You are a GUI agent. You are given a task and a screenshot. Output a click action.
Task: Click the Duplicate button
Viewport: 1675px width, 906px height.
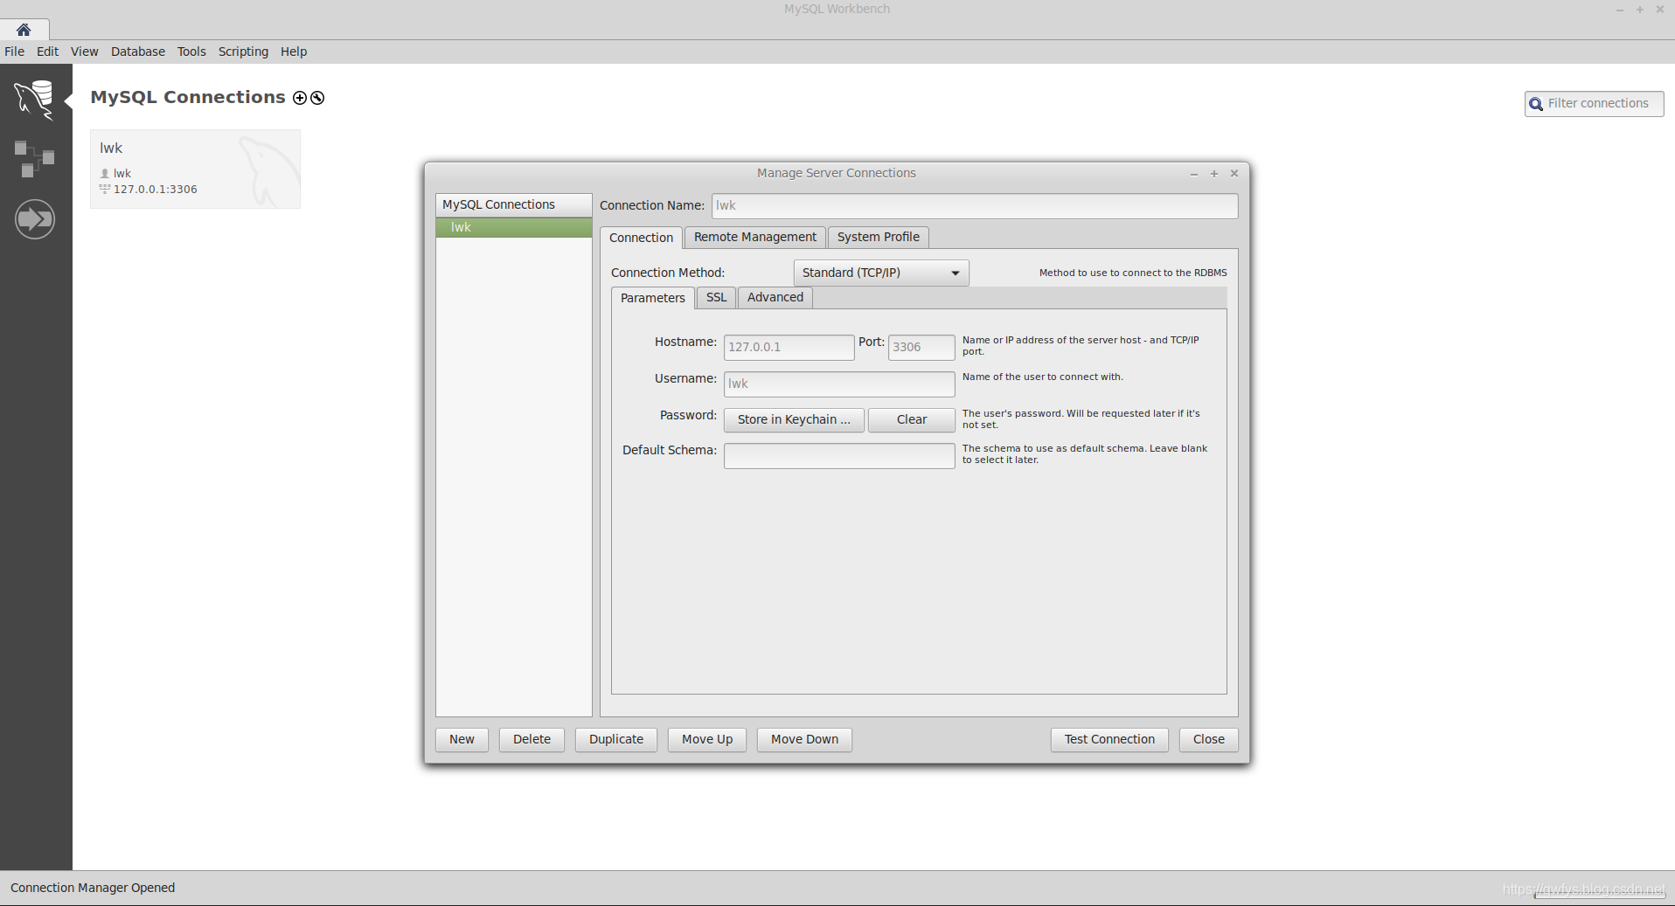(x=616, y=739)
